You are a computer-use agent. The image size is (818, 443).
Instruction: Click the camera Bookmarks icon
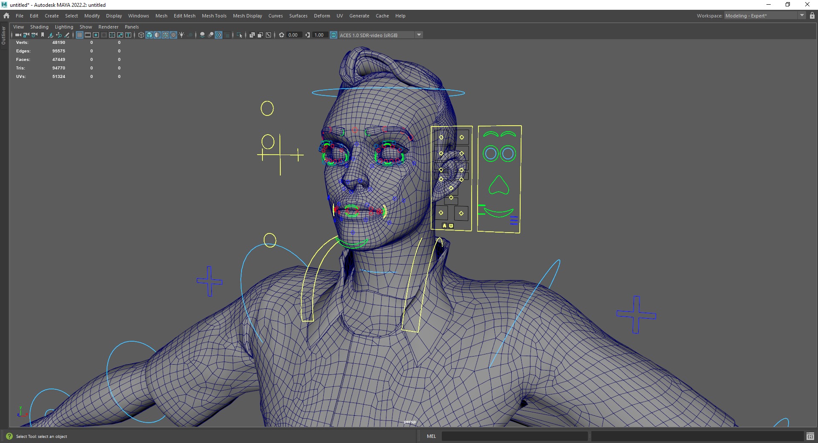tap(43, 35)
